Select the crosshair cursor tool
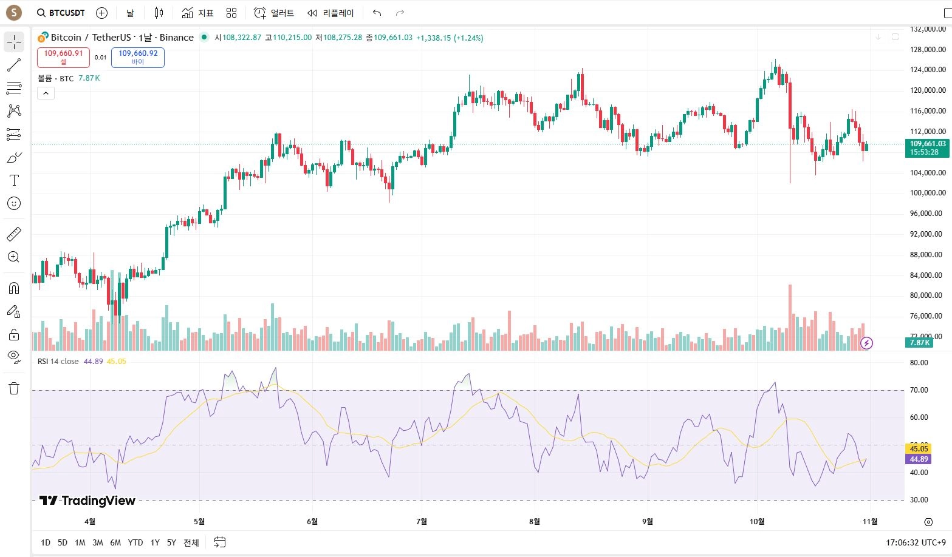952x557 pixels. (x=14, y=42)
